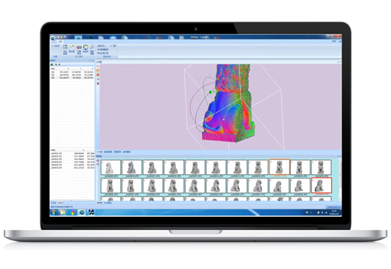Click the bottom small text command in right ribbon group
The image size is (391, 269).
(103, 53)
